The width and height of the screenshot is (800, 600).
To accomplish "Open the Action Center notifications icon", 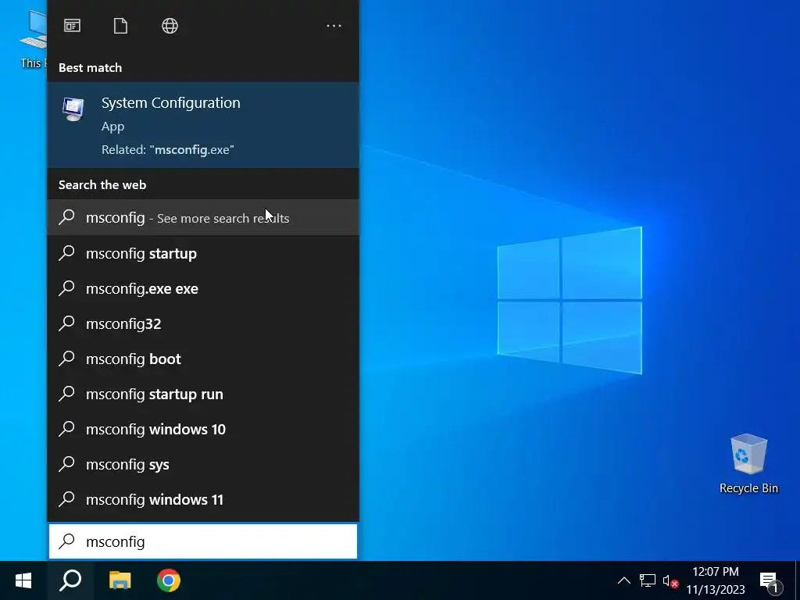I will [770, 581].
